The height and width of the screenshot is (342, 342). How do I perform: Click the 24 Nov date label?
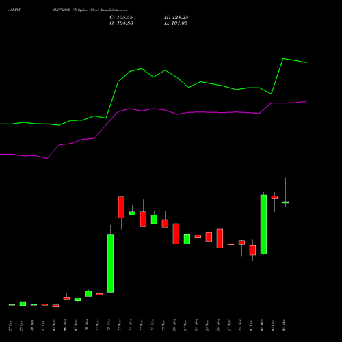point(196,326)
